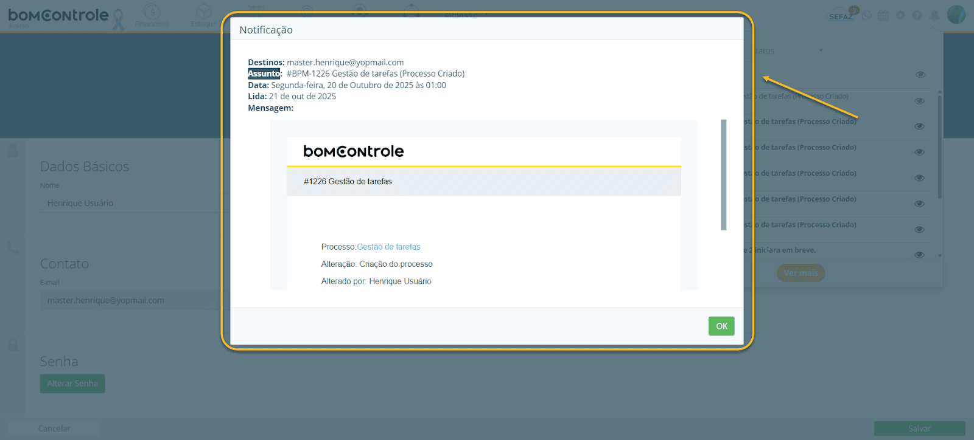Click the Ver mais button in notifications
The height and width of the screenshot is (440, 974).
click(801, 273)
